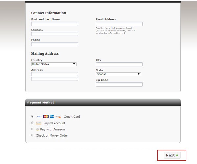The image size is (197, 164).
Task: Select the Phone number field
Action: (55, 44)
